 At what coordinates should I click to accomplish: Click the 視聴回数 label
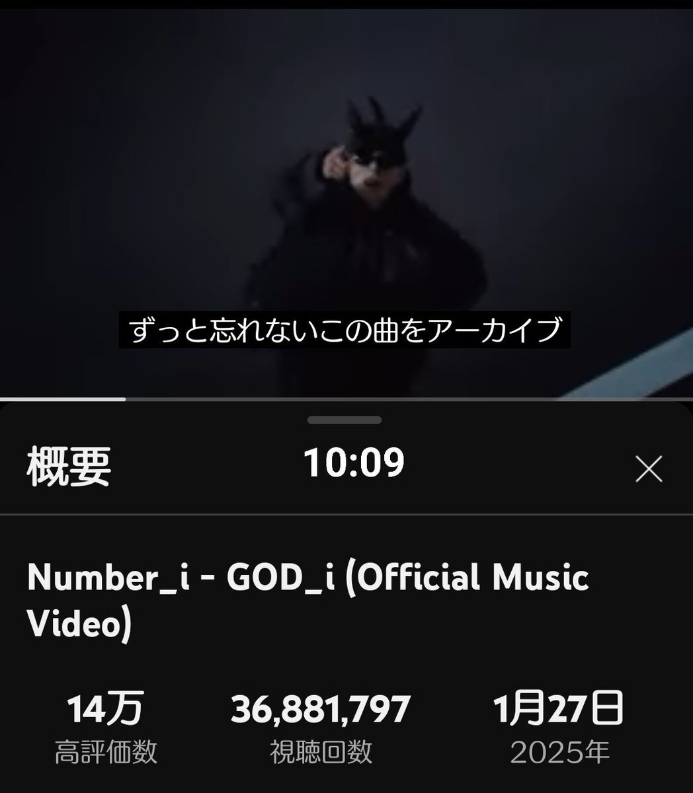click(321, 752)
